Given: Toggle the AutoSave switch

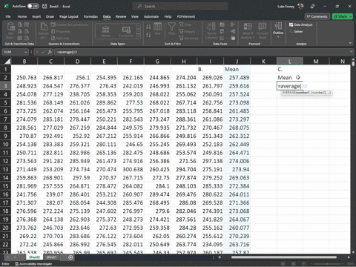Looking at the screenshot, I should click(33, 6).
